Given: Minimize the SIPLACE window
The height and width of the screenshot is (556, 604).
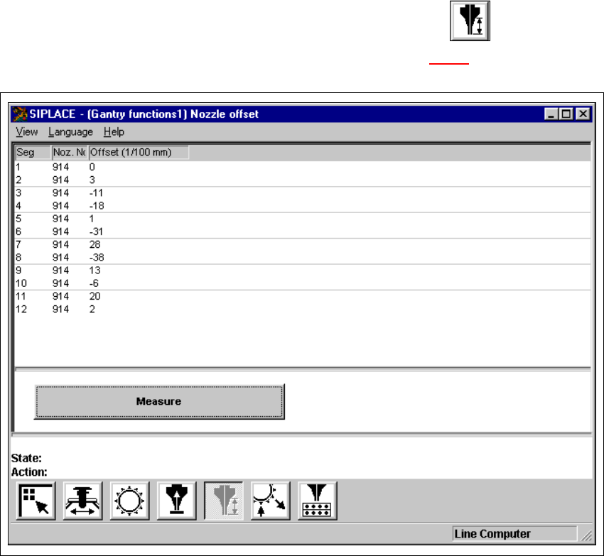Looking at the screenshot, I should 551,114.
